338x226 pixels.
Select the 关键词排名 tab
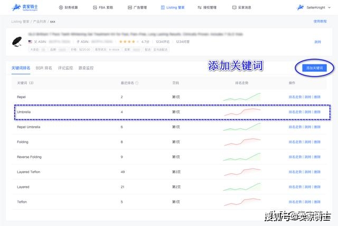coord(21,68)
